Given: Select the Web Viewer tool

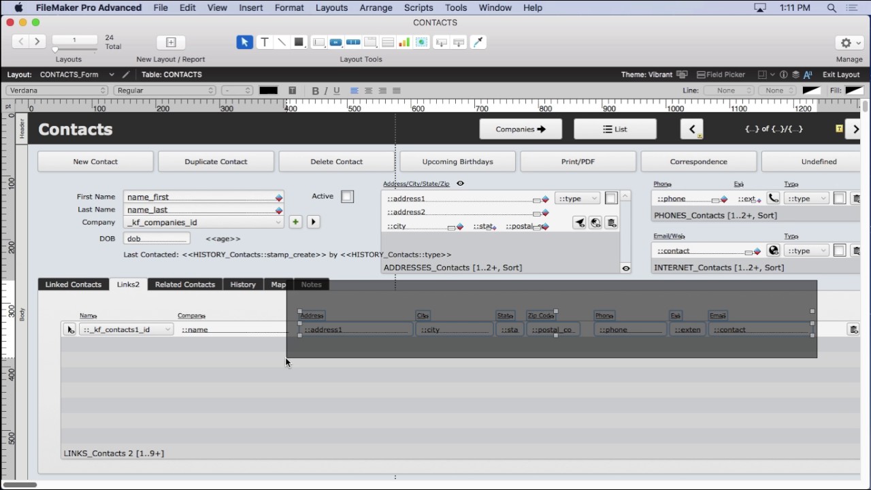Looking at the screenshot, I should [421, 42].
